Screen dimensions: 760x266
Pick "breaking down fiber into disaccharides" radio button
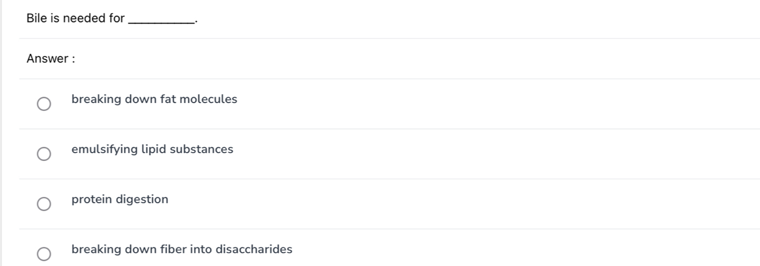(44, 254)
